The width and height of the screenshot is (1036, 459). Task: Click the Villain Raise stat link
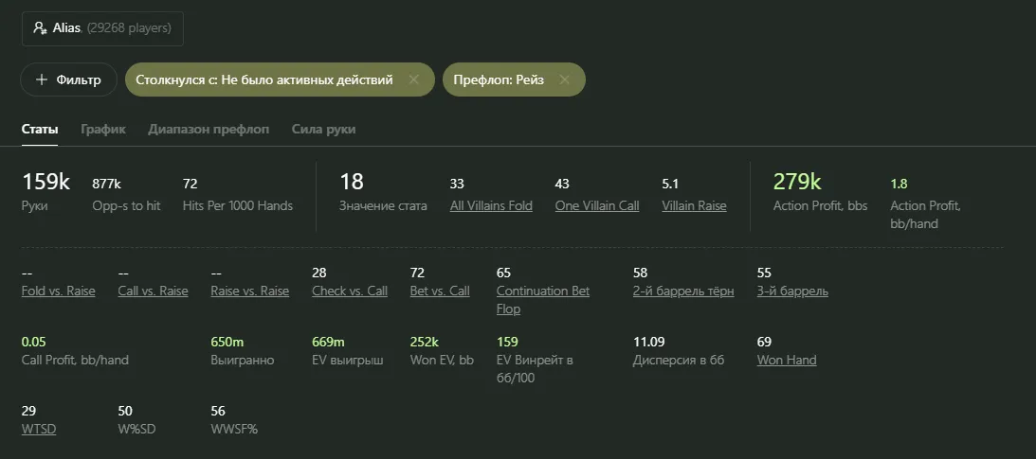pyautogui.click(x=694, y=205)
